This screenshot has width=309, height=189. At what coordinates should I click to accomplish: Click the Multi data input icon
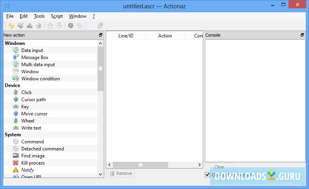tap(16, 64)
